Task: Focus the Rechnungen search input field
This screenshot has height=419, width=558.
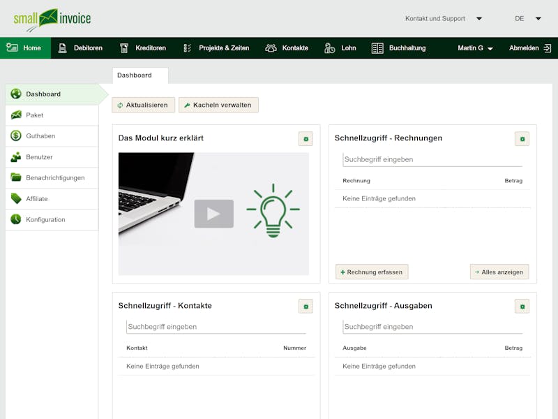Action: (432, 159)
